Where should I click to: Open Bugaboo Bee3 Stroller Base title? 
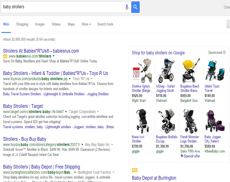pos(190,88)
